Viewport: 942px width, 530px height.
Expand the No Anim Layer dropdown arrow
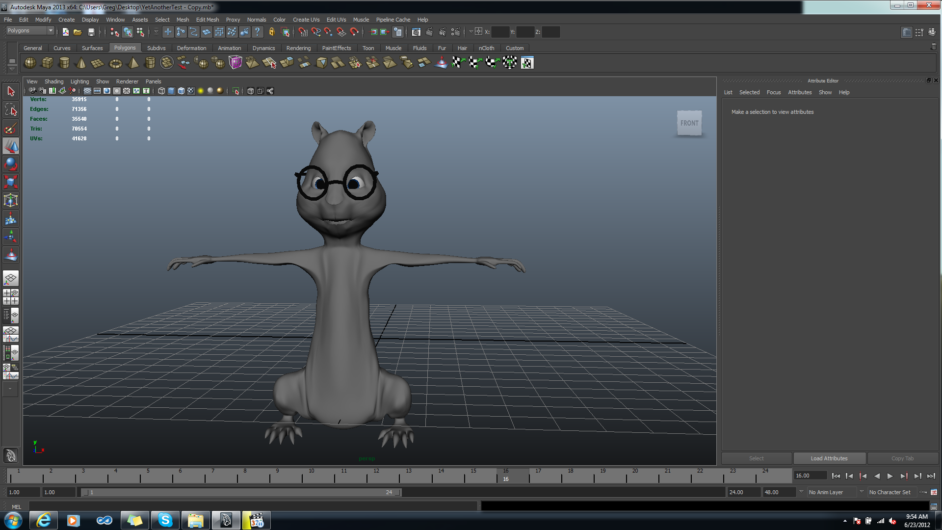coord(802,492)
